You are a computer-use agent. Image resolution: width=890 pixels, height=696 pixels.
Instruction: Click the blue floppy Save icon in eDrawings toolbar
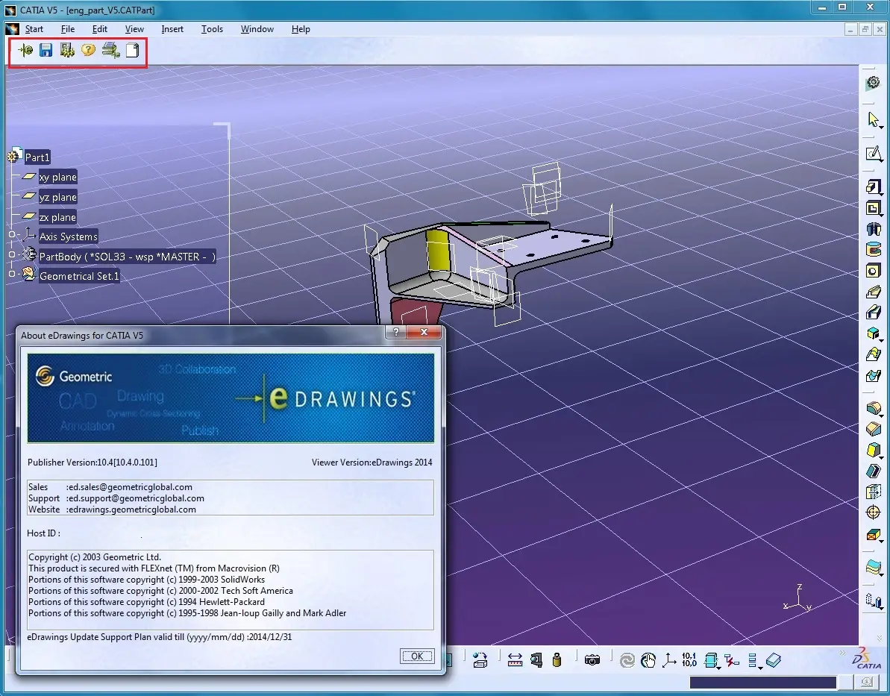pyautogui.click(x=46, y=51)
